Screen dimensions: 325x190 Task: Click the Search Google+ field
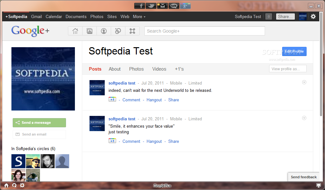(x=205, y=31)
